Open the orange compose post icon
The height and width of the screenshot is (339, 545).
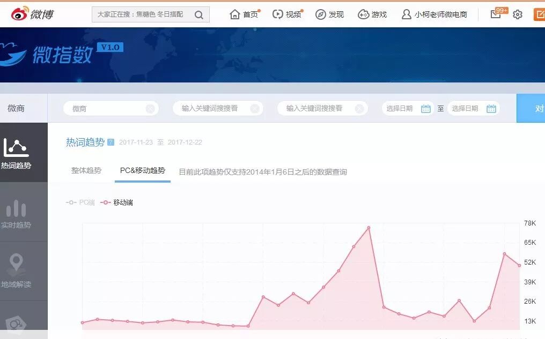(539, 14)
